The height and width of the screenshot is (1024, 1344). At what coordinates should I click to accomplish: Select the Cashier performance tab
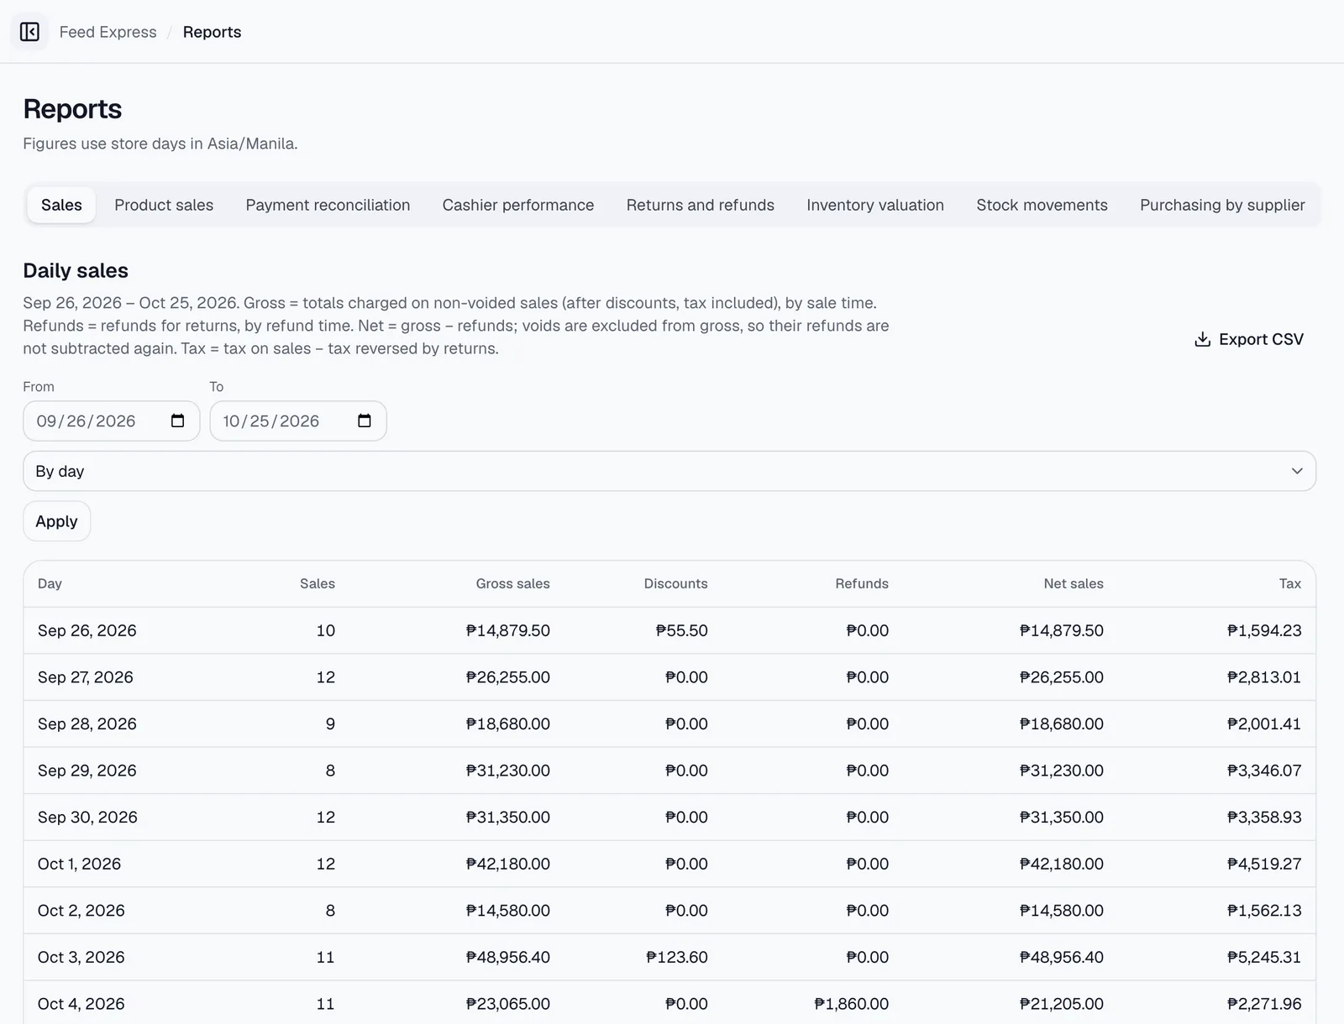tap(518, 205)
